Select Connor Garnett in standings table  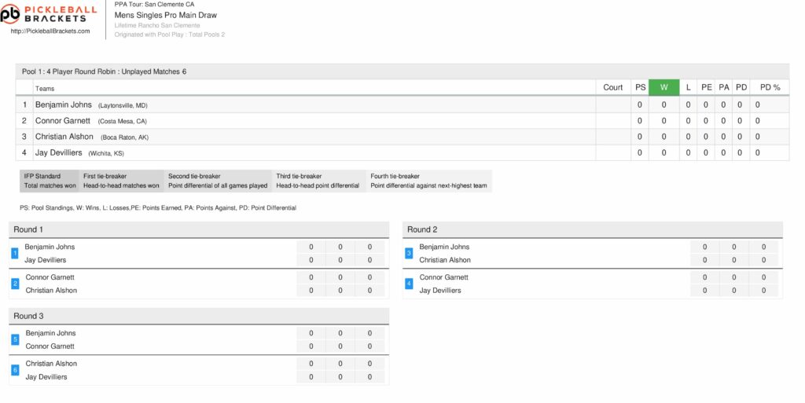(63, 120)
